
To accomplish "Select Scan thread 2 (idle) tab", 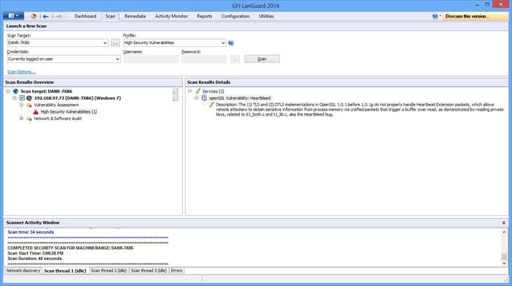I will click(x=109, y=271).
